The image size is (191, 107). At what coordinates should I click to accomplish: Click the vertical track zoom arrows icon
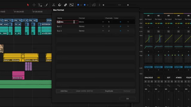[99, 5]
